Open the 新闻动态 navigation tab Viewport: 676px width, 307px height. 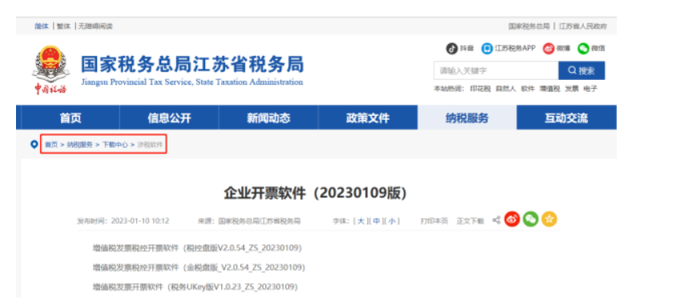(268, 118)
